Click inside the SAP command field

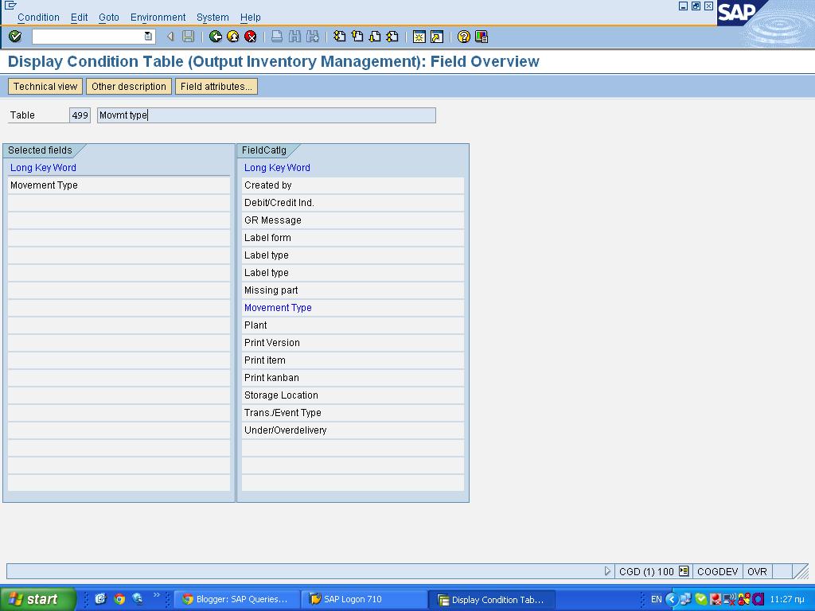tap(88, 37)
